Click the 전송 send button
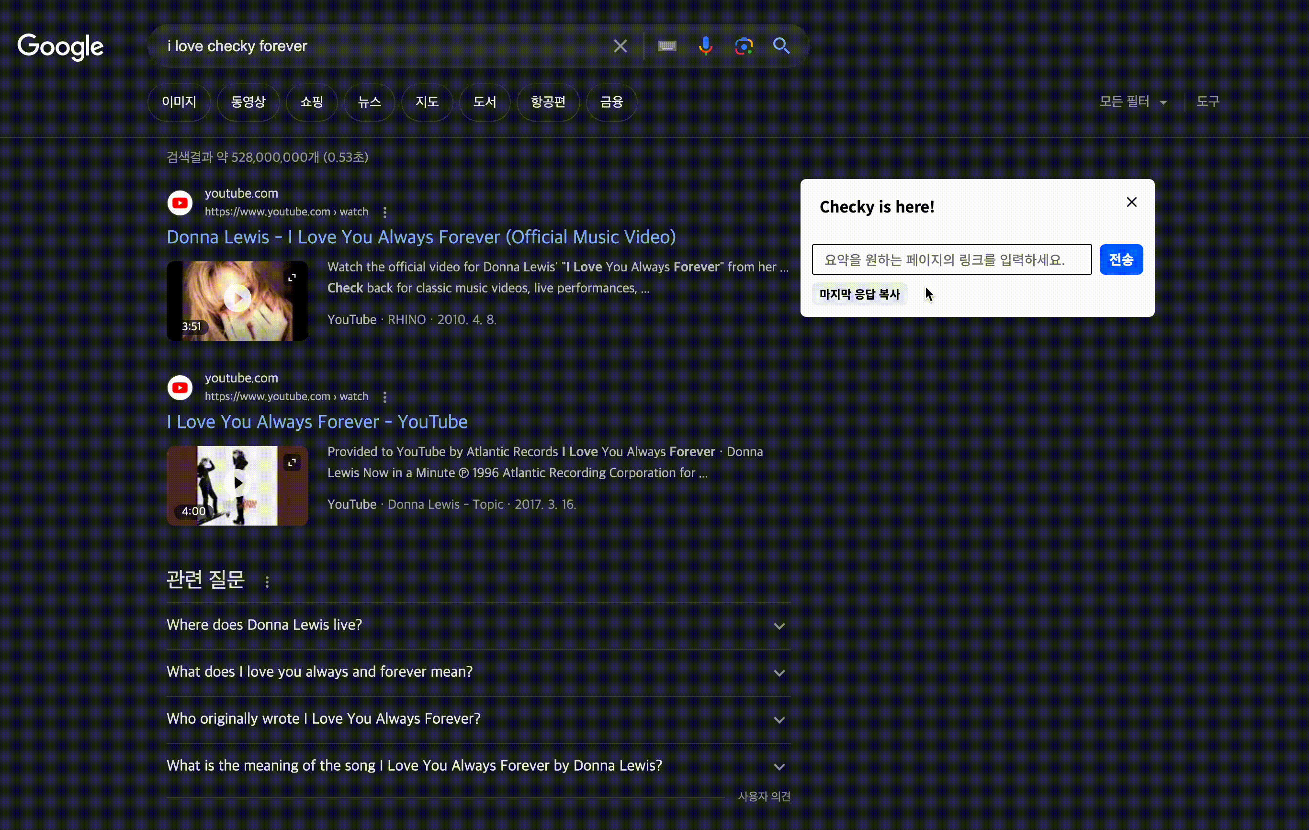This screenshot has width=1309, height=830. coord(1121,260)
